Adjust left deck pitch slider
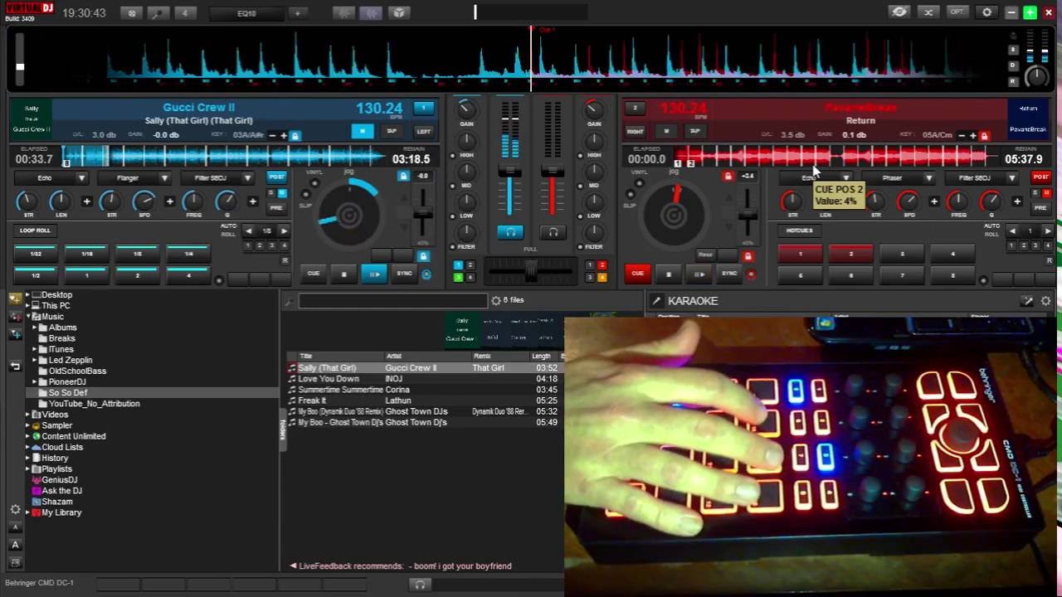The width and height of the screenshot is (1062, 597). click(423, 211)
